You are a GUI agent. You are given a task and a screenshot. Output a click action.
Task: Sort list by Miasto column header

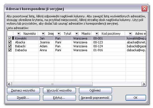coord(86,34)
